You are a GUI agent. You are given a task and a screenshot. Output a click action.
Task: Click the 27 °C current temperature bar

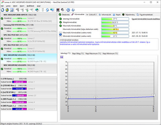click(115, 19)
